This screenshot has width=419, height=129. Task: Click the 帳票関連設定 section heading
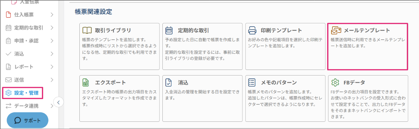94,12
